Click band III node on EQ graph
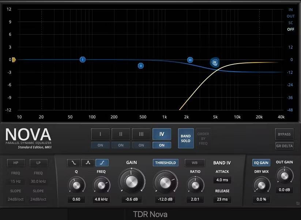This screenshot has height=220, width=301. point(190,60)
